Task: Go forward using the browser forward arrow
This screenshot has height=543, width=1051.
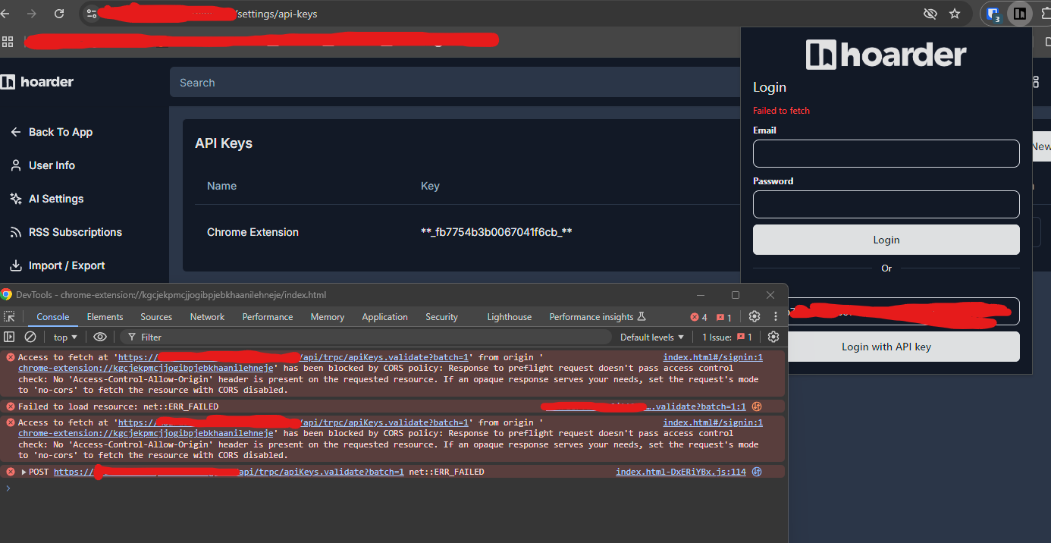Action: click(32, 14)
